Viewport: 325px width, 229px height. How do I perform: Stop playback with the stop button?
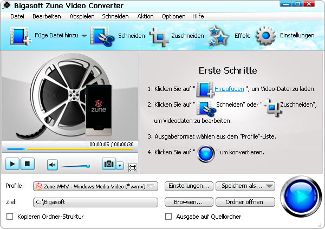point(28,164)
